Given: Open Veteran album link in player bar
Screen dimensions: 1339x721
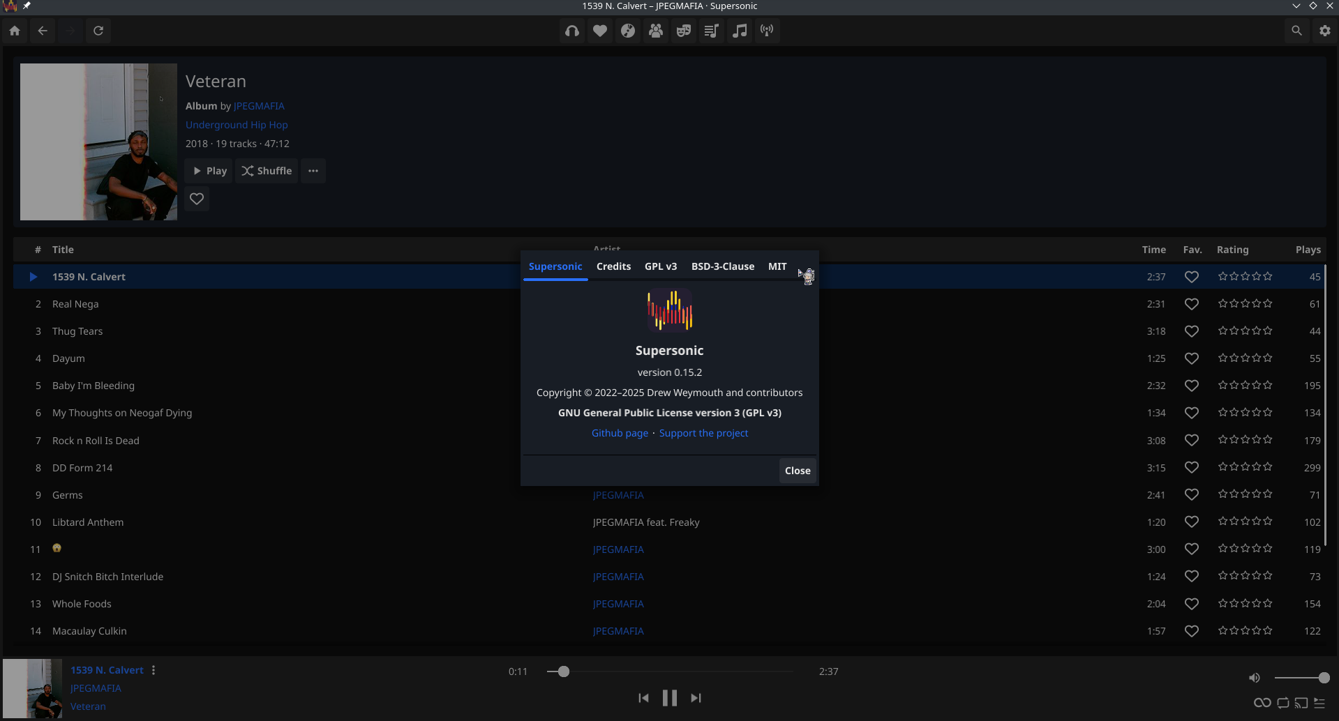Looking at the screenshot, I should (88, 706).
